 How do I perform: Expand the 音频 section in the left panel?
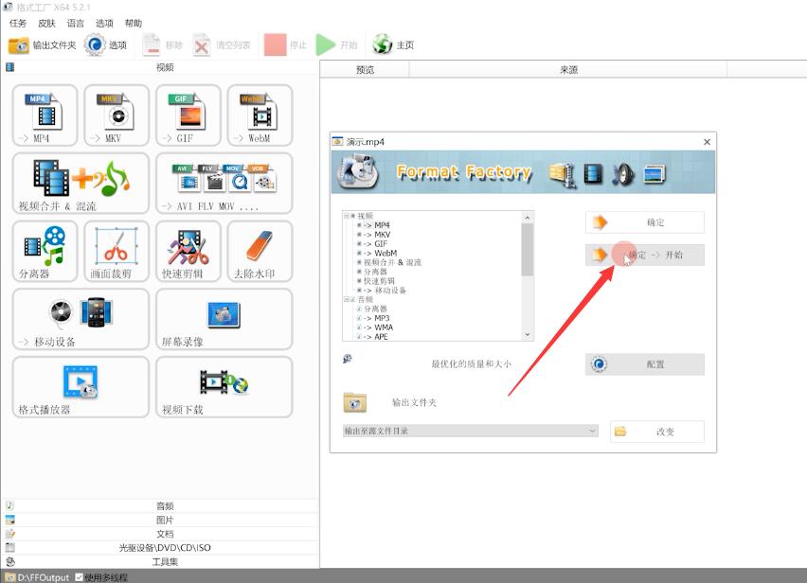click(x=160, y=506)
